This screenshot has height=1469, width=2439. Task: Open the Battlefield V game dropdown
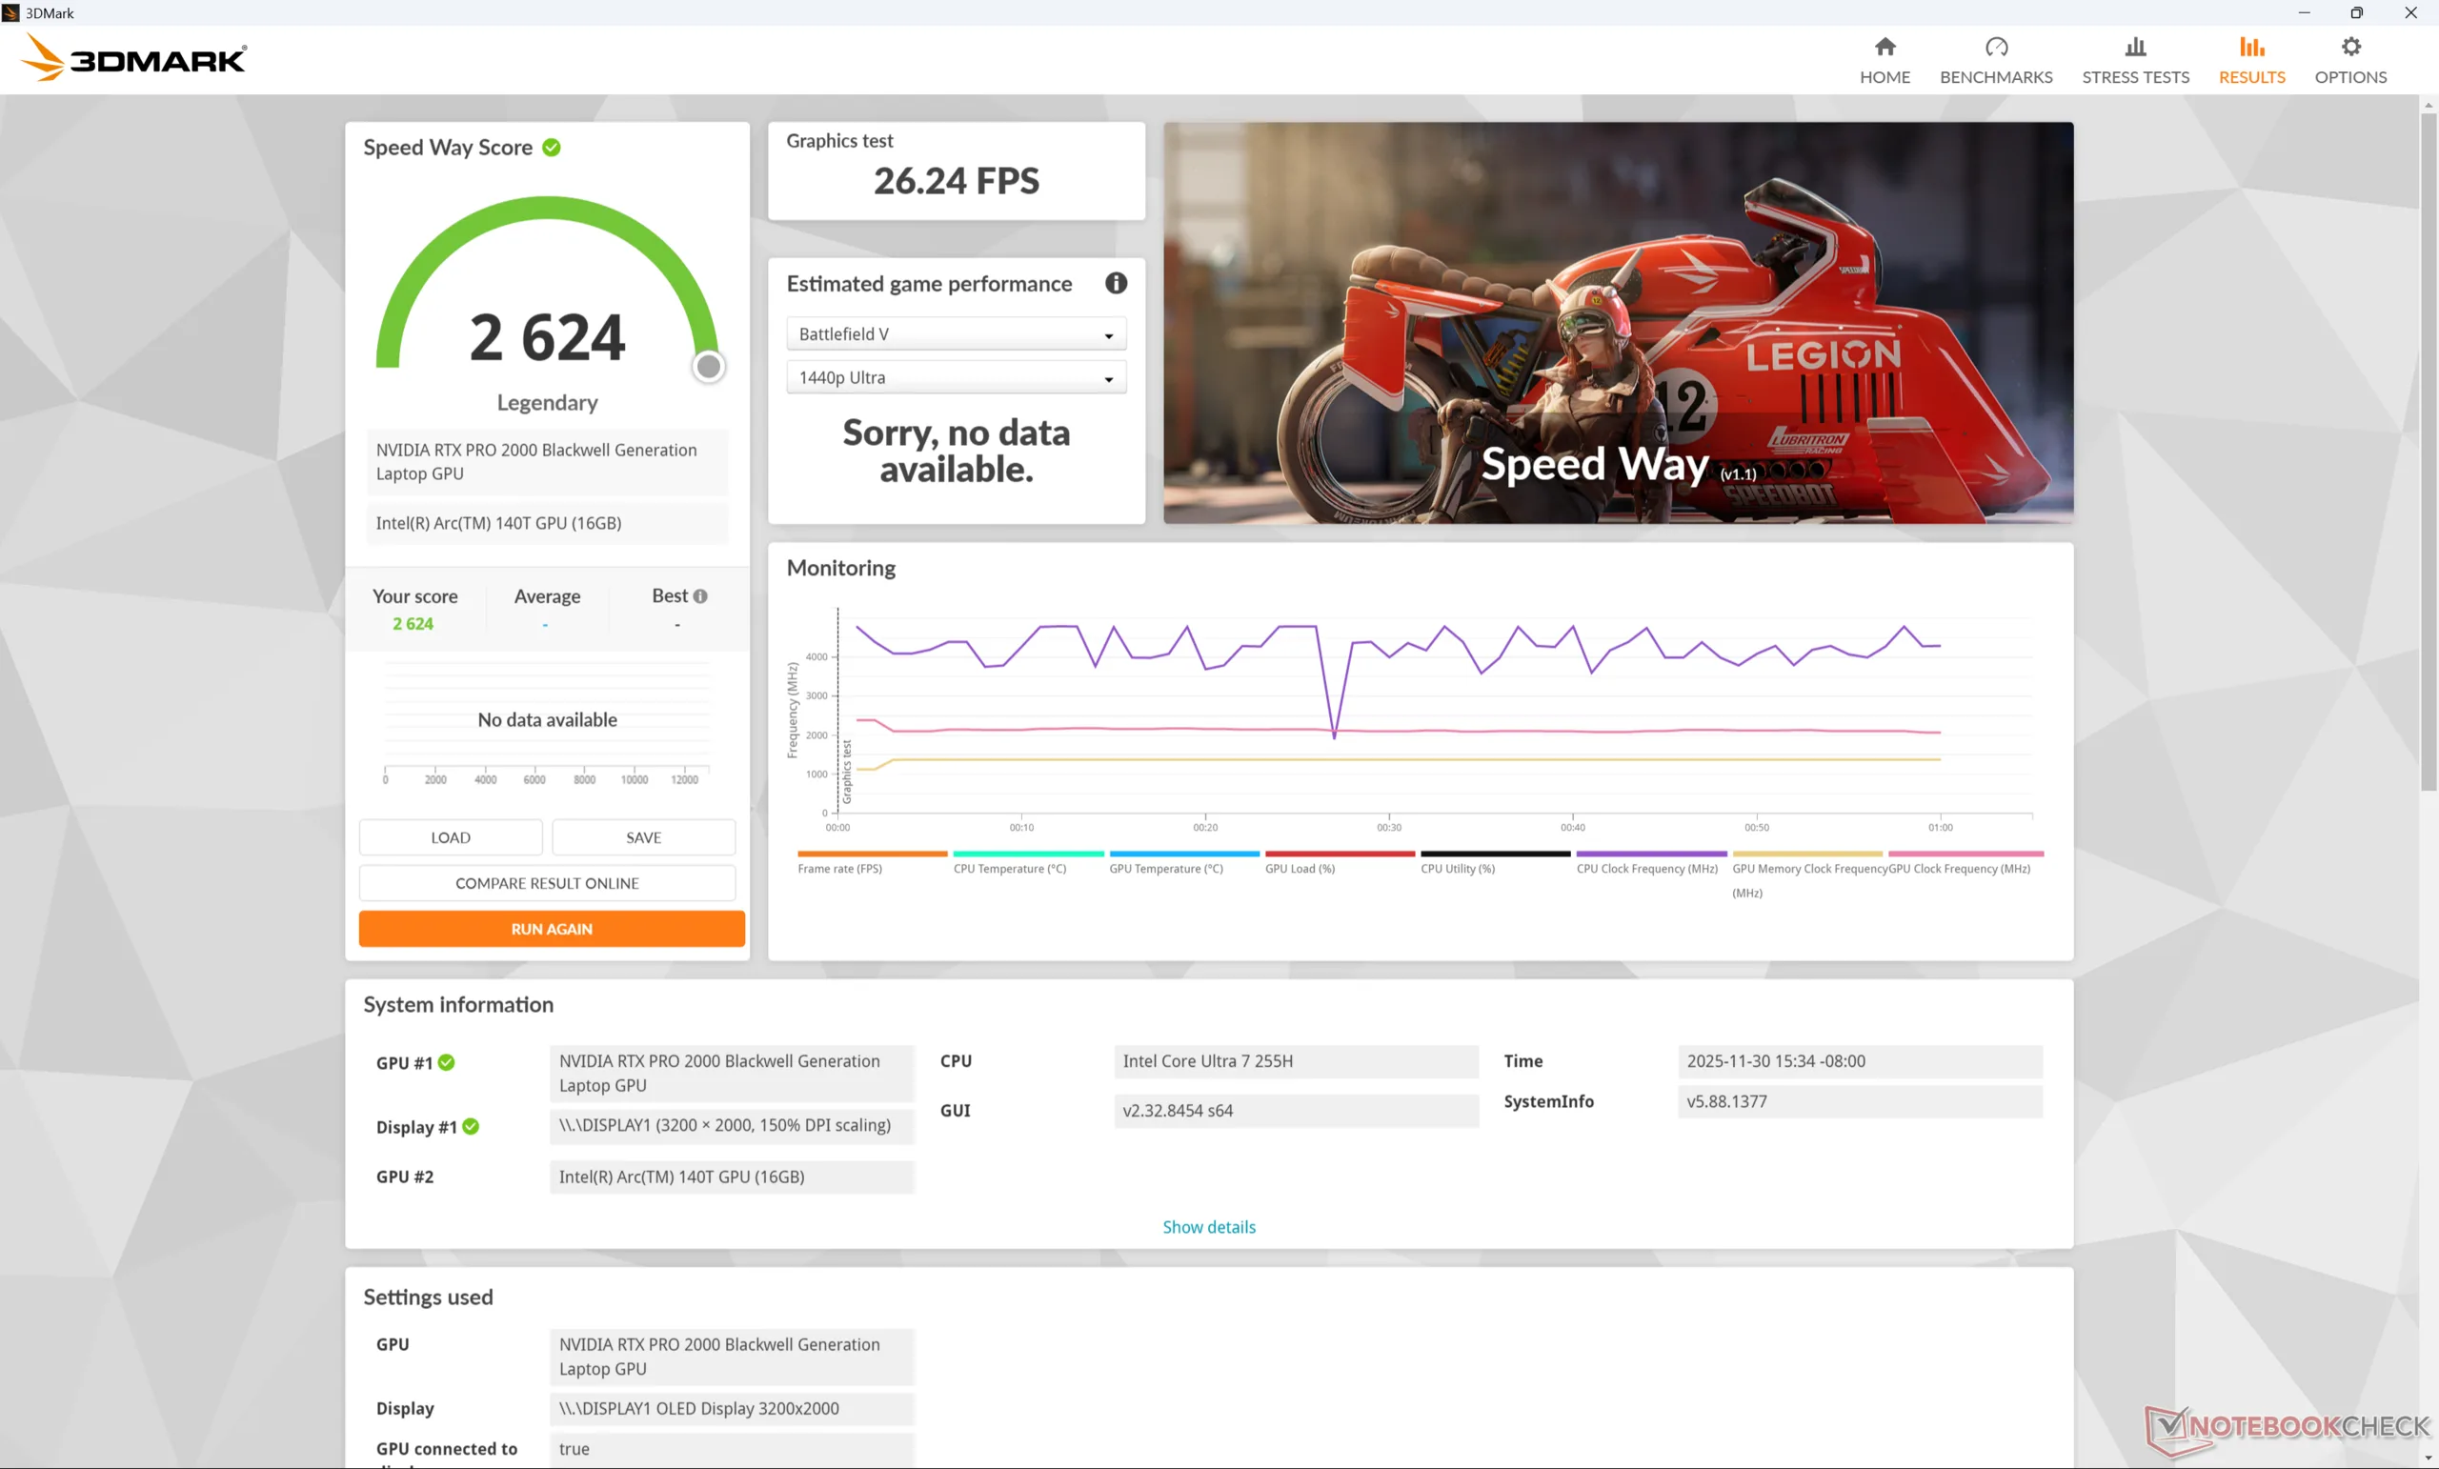pos(956,334)
